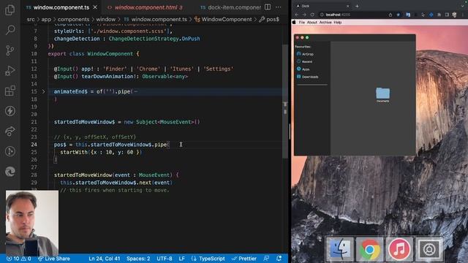Open the Documents folder in Finder window
Screen dimensions: 468x263
(x=382, y=95)
